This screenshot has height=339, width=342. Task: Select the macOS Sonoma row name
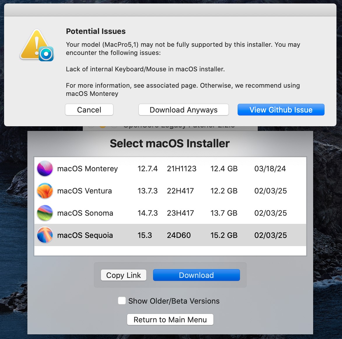tap(85, 213)
